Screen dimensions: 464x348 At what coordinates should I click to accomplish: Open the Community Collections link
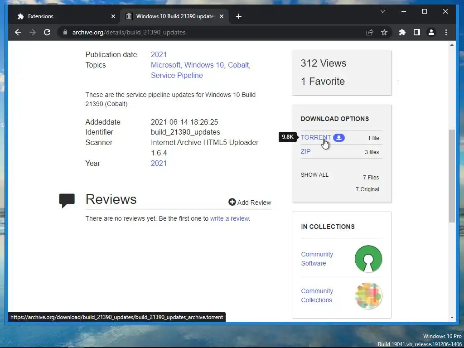click(x=317, y=295)
